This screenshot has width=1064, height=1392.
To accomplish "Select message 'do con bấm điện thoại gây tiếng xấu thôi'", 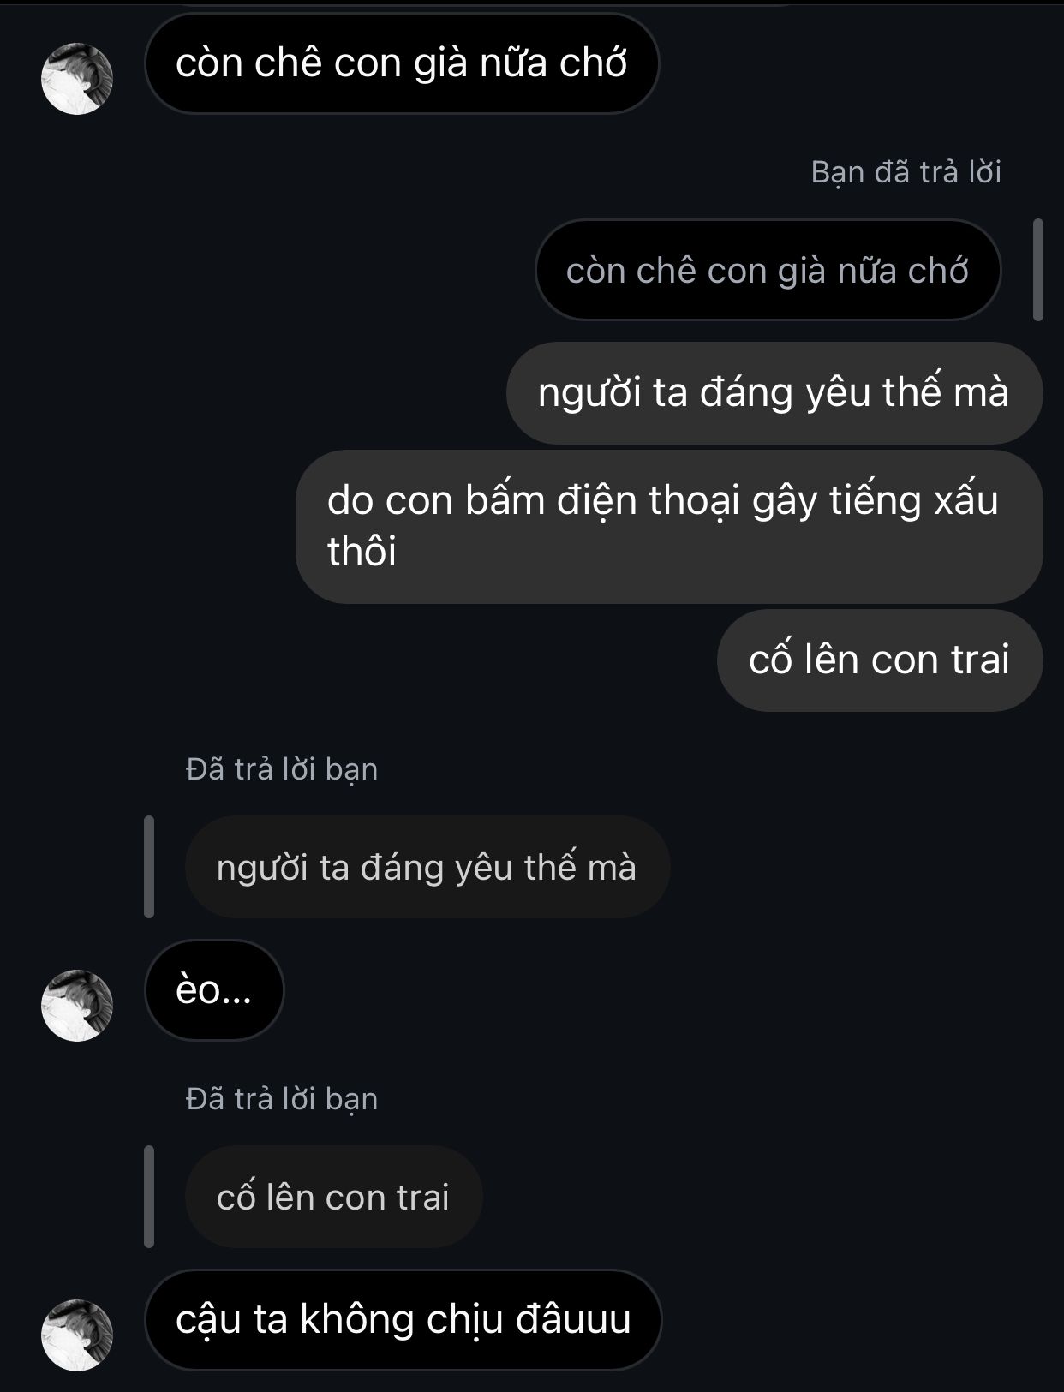I will (669, 527).
